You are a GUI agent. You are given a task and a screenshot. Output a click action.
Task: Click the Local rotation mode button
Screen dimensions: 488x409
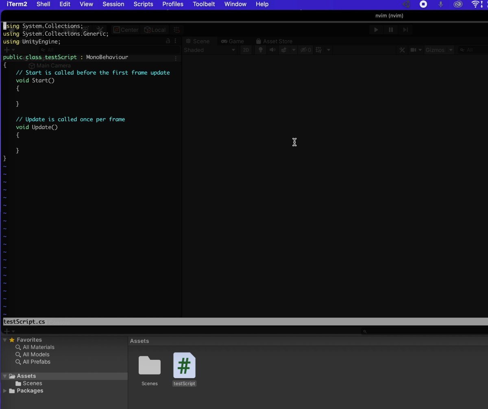pos(155,30)
